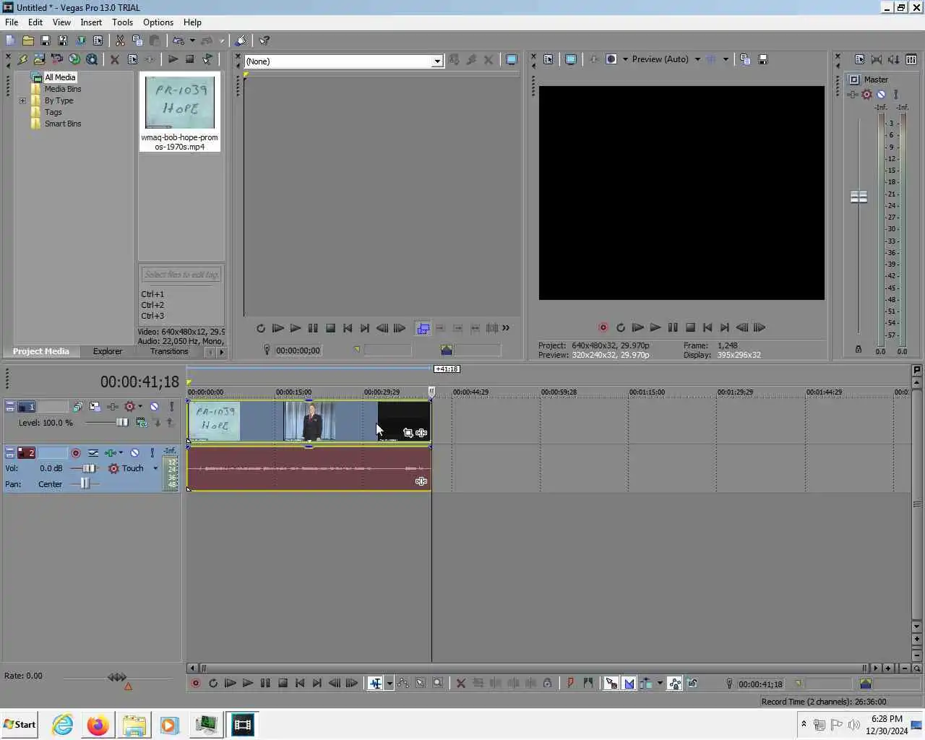Expand the By Type tree node
Image resolution: width=925 pixels, height=740 pixels.
(22, 100)
